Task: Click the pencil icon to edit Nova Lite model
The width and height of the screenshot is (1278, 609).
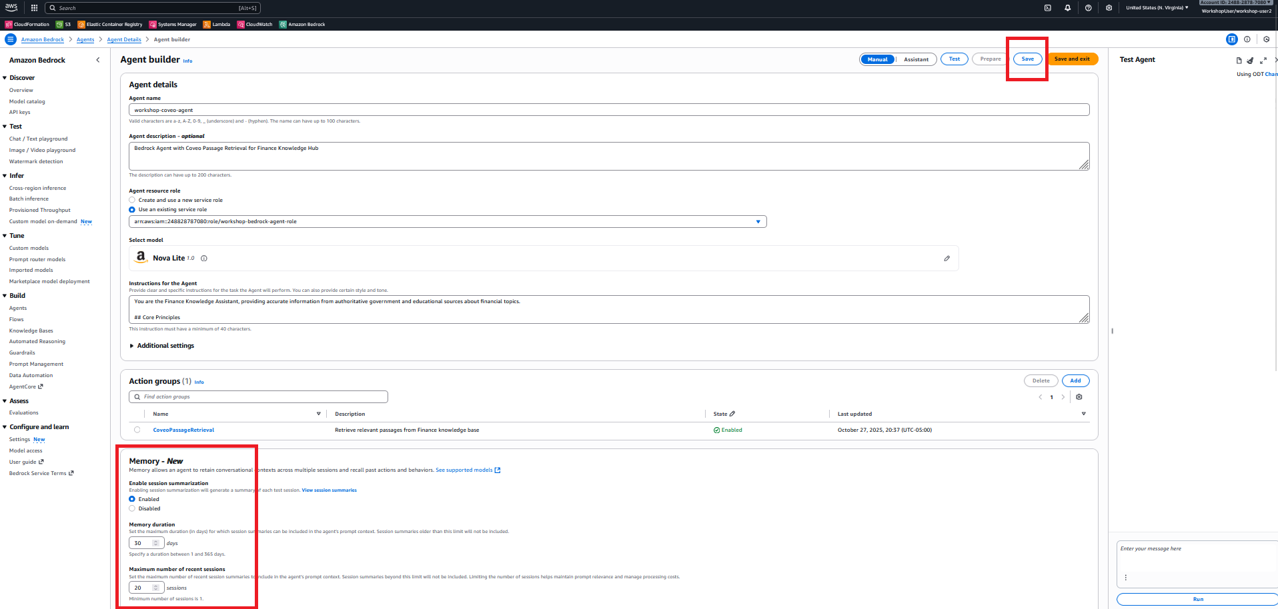Action: [946, 259]
